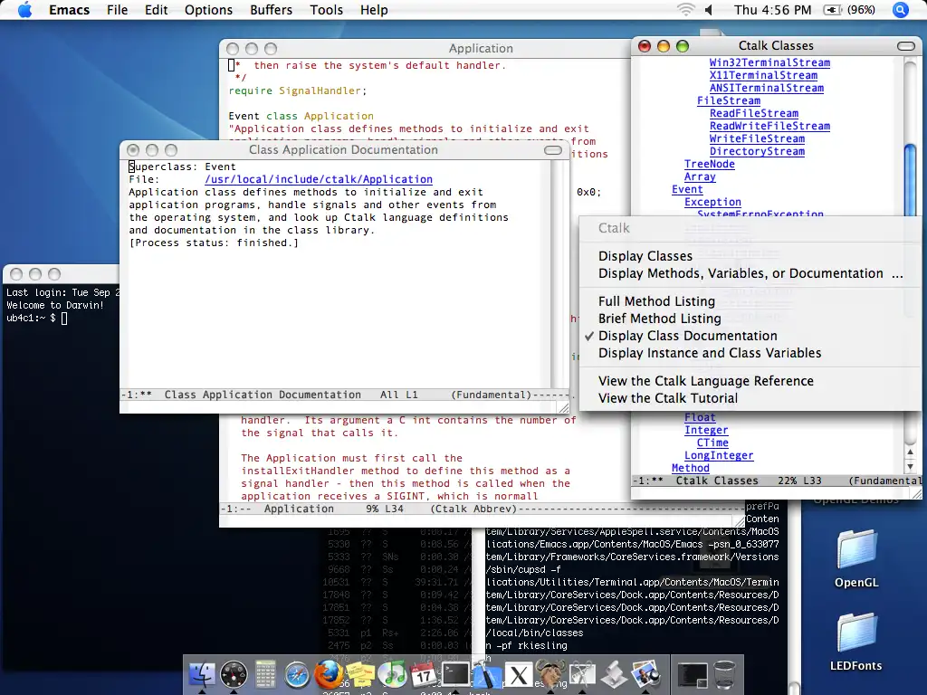
Task: Open Preview from the Dock
Action: (x=645, y=673)
